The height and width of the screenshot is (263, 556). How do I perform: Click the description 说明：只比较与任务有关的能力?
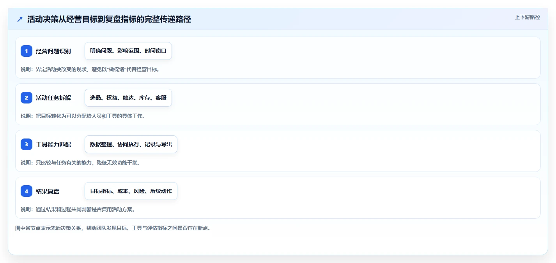80,163
